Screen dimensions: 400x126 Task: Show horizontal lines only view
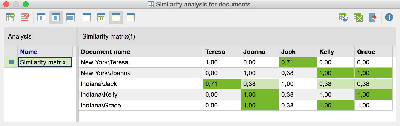(x=131, y=17)
